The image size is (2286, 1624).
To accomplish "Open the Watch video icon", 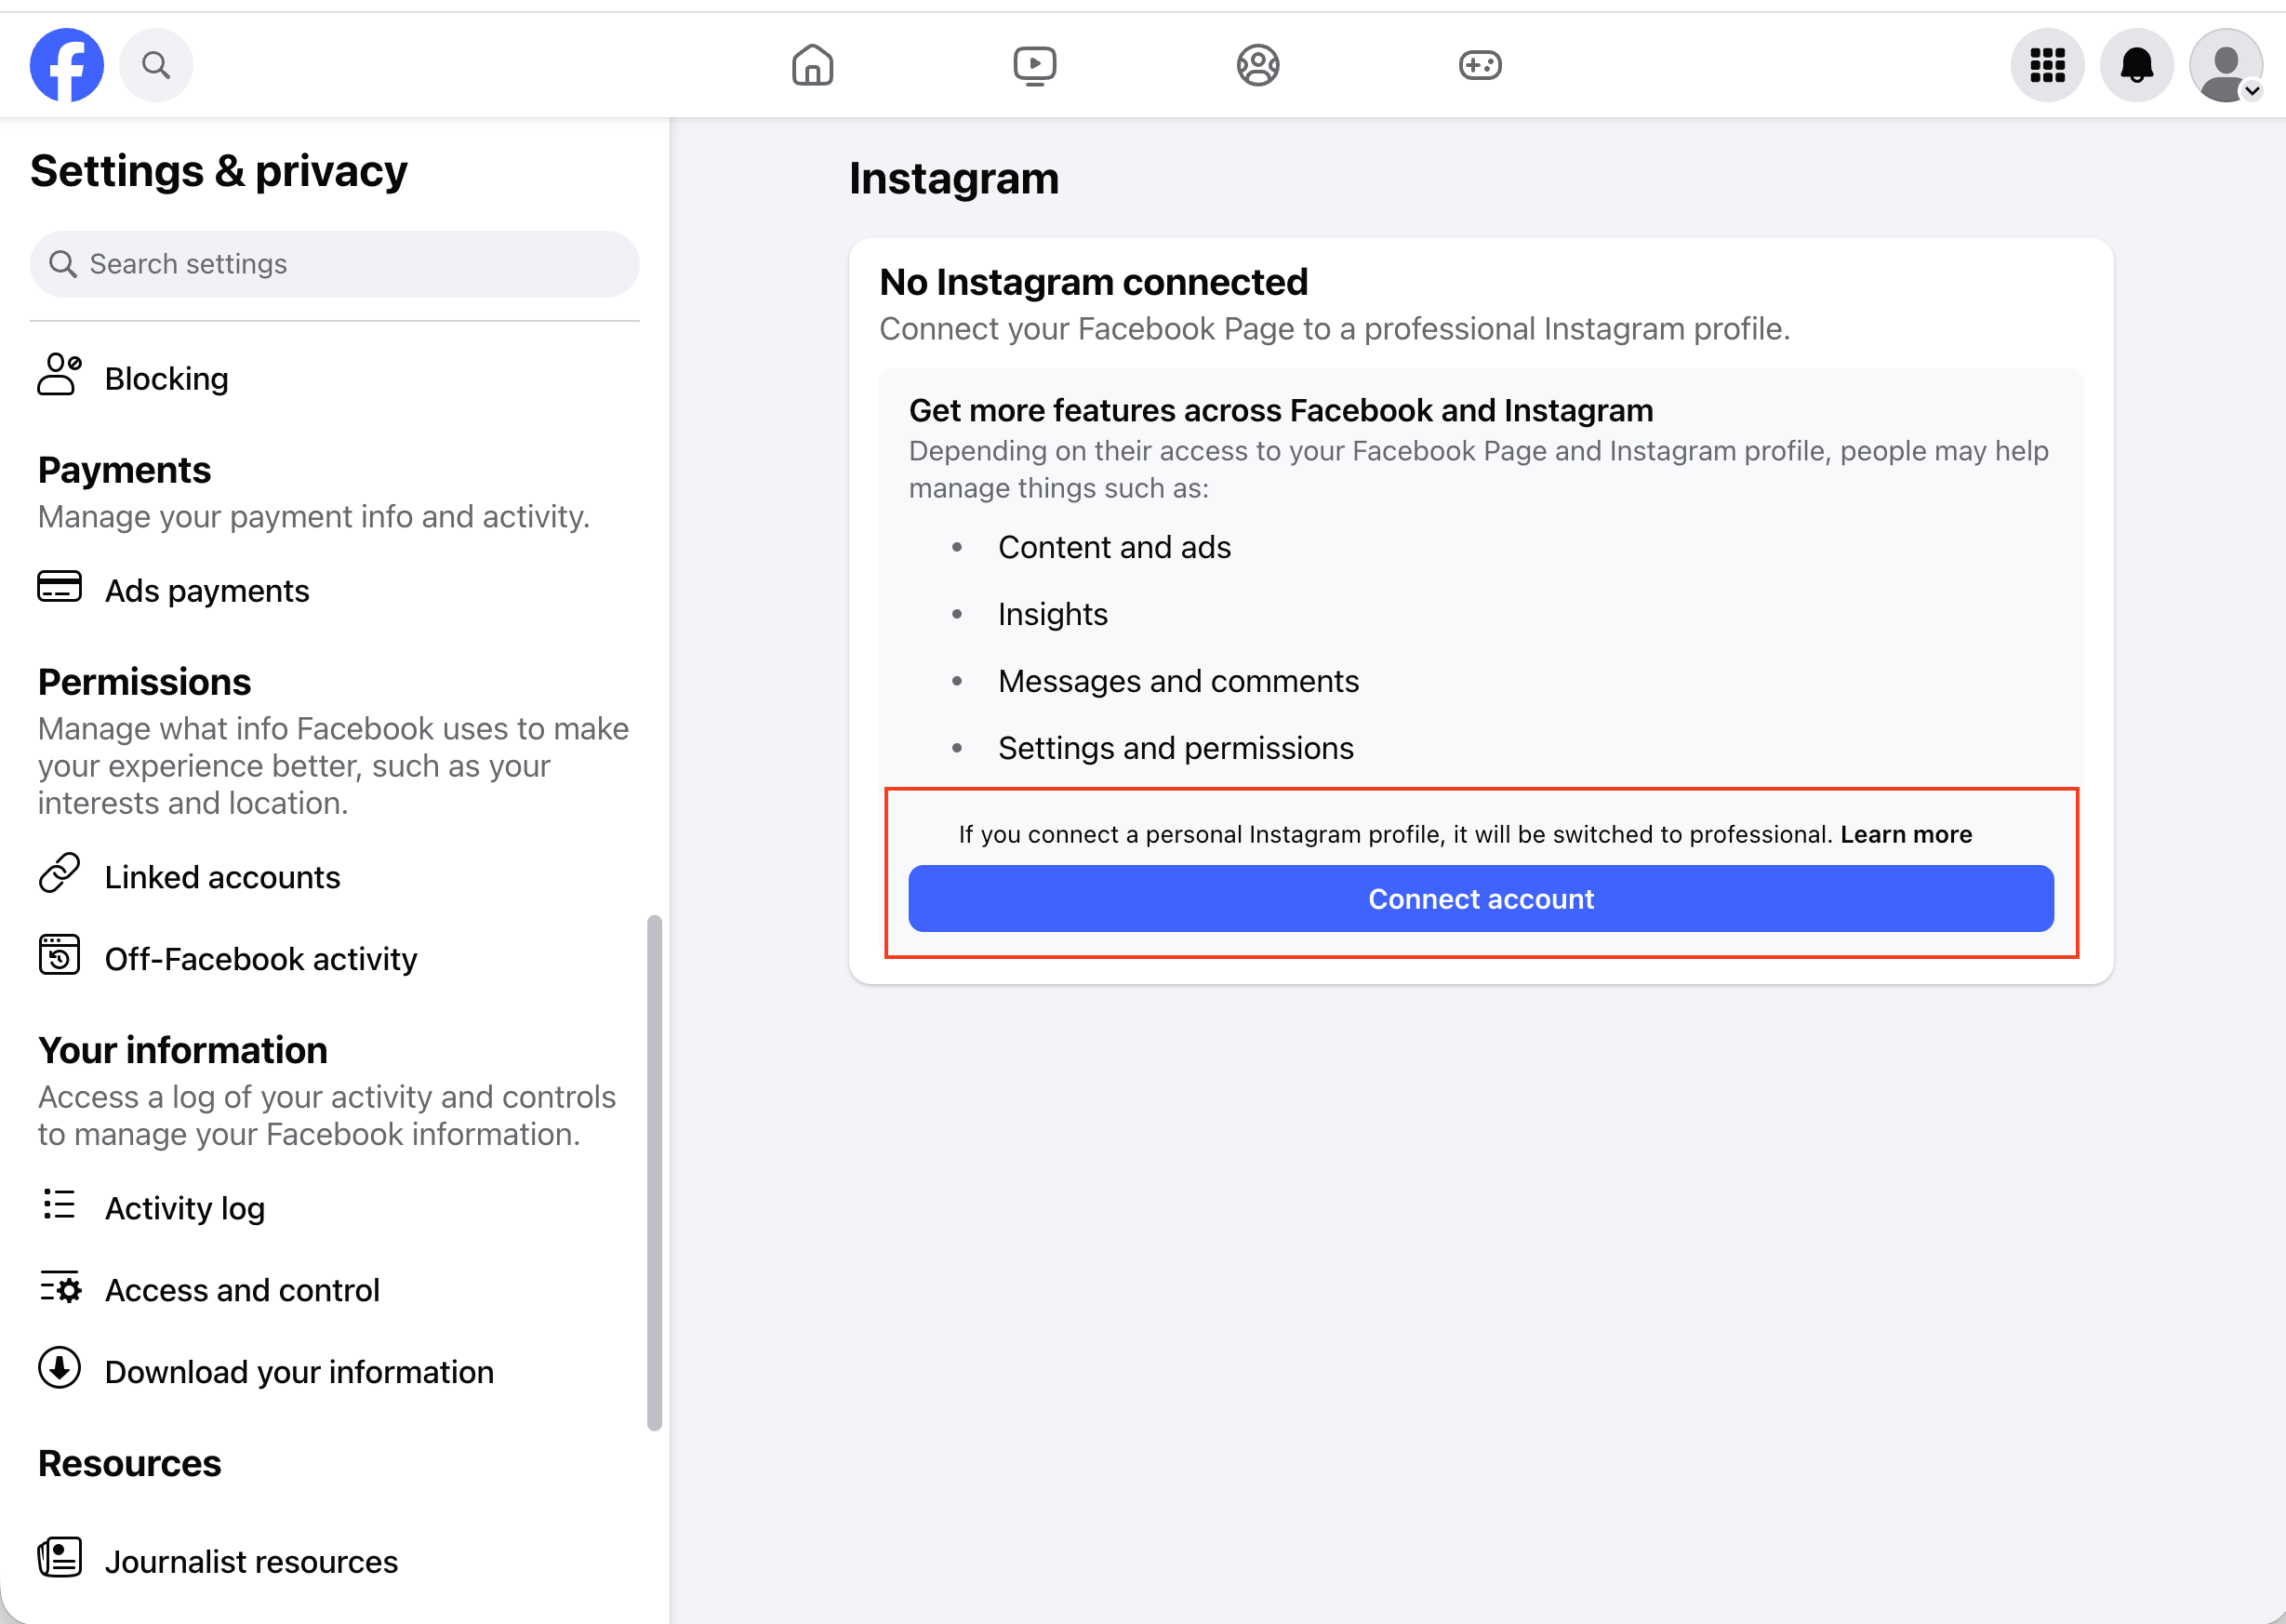I will [1034, 65].
